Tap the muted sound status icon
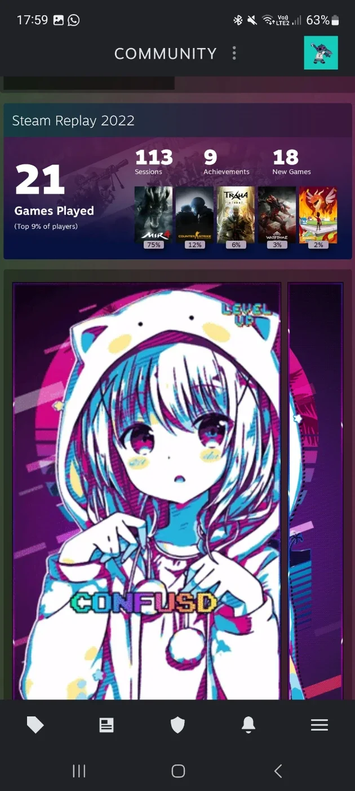This screenshot has width=355, height=791. (x=252, y=20)
